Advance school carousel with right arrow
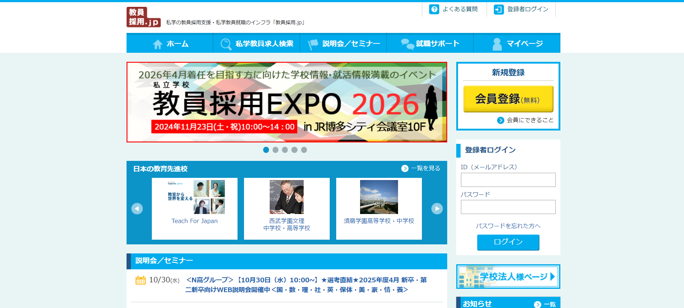 pyautogui.click(x=437, y=209)
